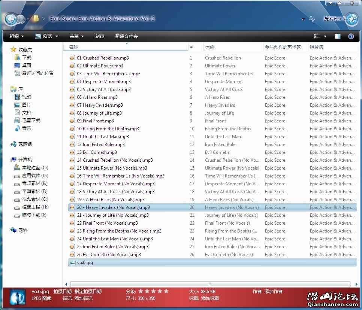Image resolution: width=362 pixels, height=310 pixels.
Task: Click the scroll left arrow
Action: (66, 284)
